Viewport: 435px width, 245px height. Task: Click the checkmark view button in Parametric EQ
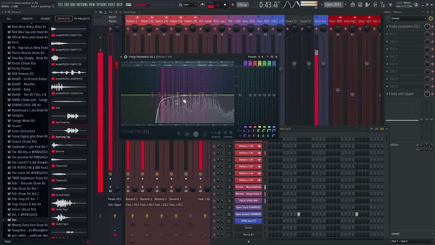(205, 134)
